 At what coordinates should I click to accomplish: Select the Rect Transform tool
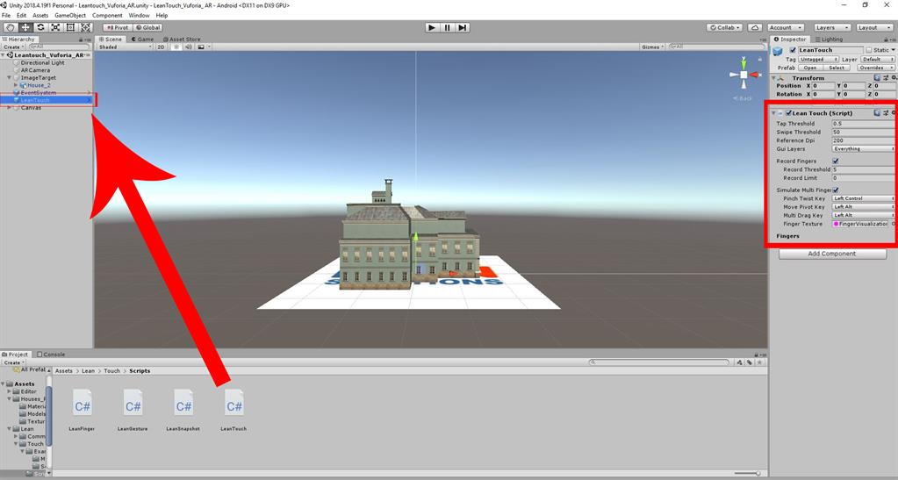[x=70, y=27]
